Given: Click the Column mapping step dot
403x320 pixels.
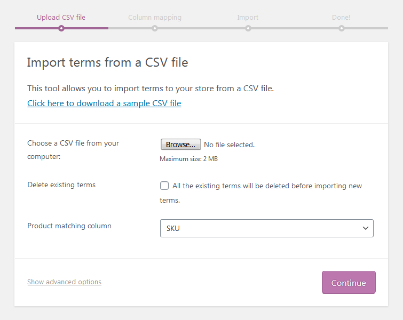Looking at the screenshot, I should coord(155,28).
